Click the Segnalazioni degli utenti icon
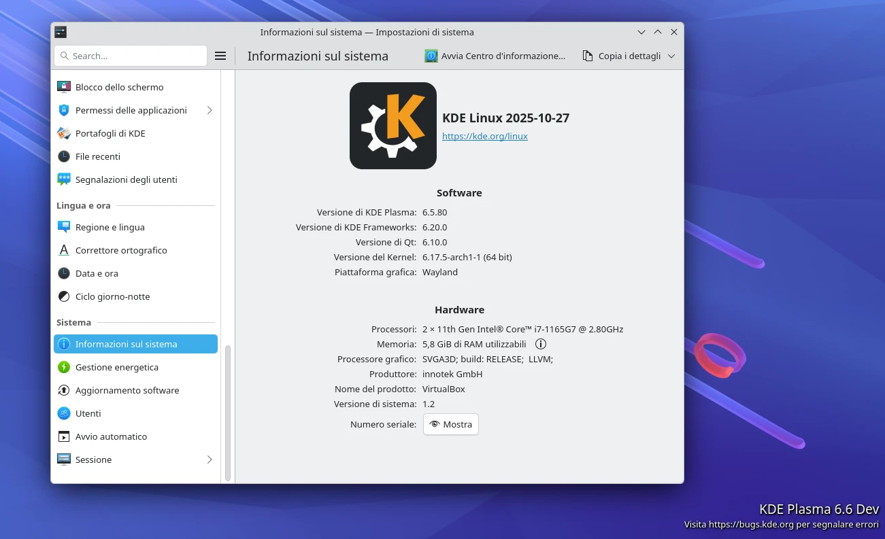885x539 pixels. tap(64, 179)
